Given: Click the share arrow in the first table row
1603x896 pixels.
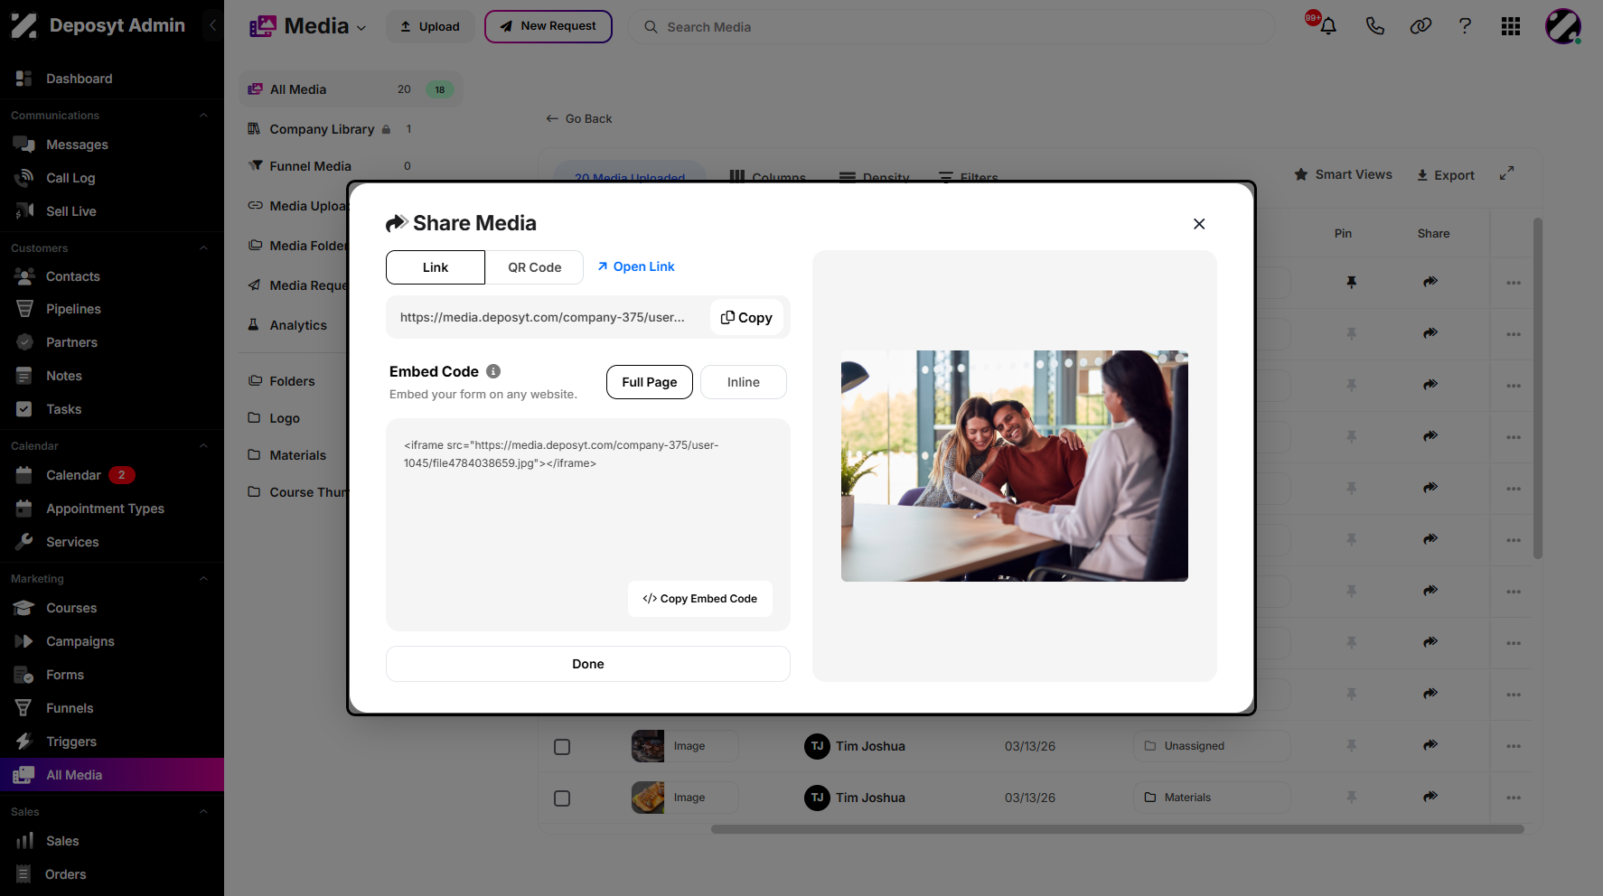Looking at the screenshot, I should [1430, 282].
